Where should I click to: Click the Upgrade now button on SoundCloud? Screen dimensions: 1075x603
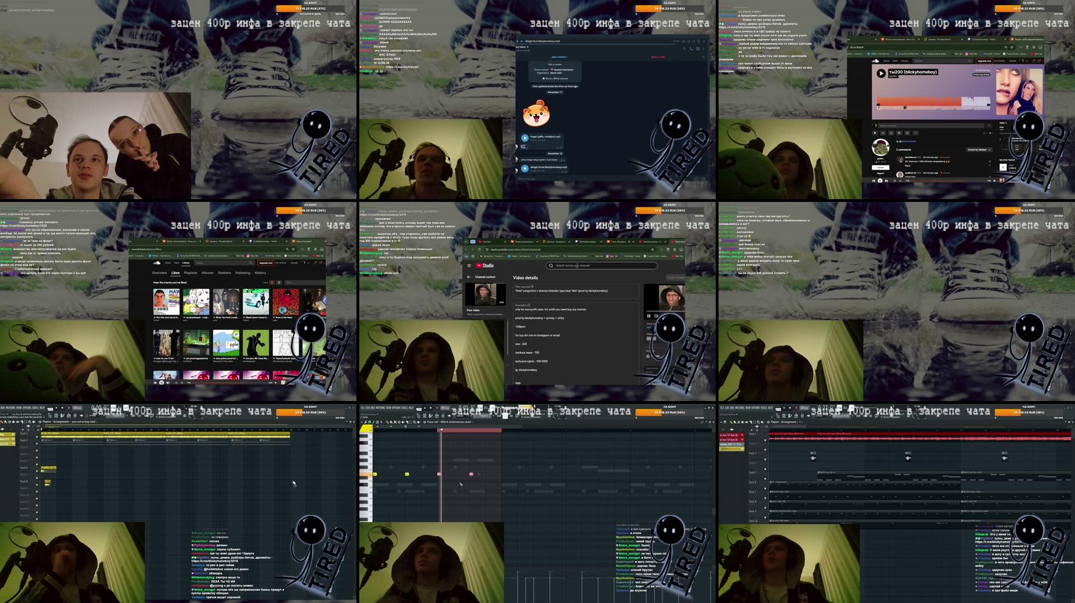pos(266,261)
